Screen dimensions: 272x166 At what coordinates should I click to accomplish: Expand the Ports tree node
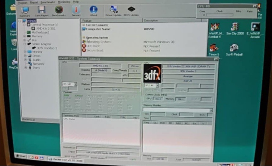click(x=26, y=68)
